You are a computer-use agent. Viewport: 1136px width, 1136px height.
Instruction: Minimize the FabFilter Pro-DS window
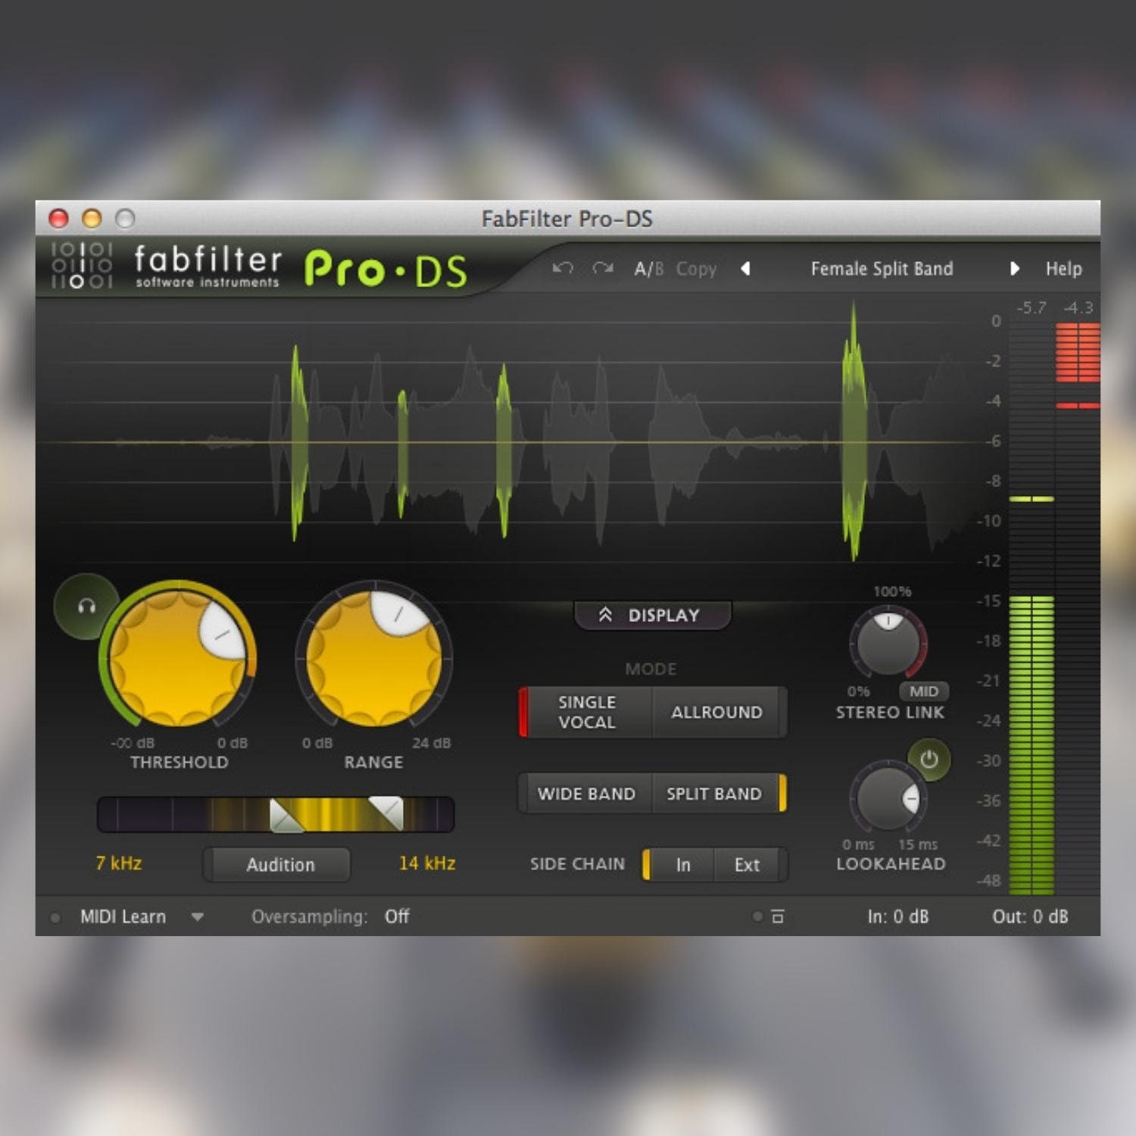[92, 219]
